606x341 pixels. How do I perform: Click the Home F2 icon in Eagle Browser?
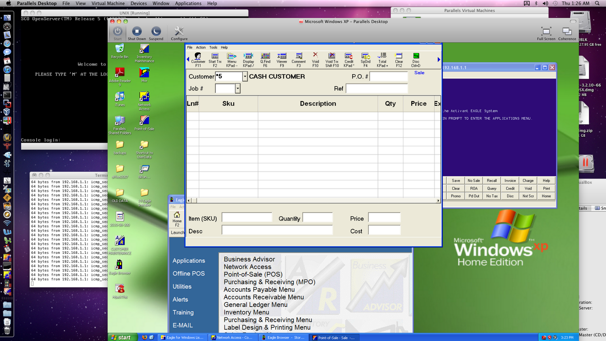[177, 219]
